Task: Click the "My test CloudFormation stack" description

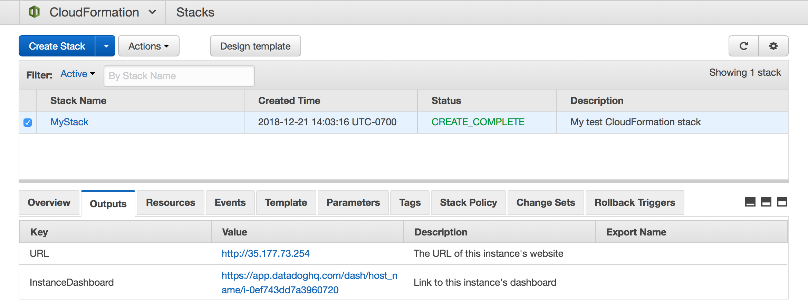Action: pos(636,122)
